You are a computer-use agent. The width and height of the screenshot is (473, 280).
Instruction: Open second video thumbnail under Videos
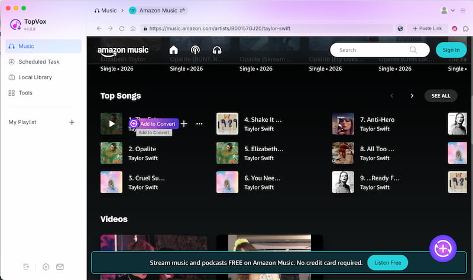pyautogui.click(x=270, y=243)
